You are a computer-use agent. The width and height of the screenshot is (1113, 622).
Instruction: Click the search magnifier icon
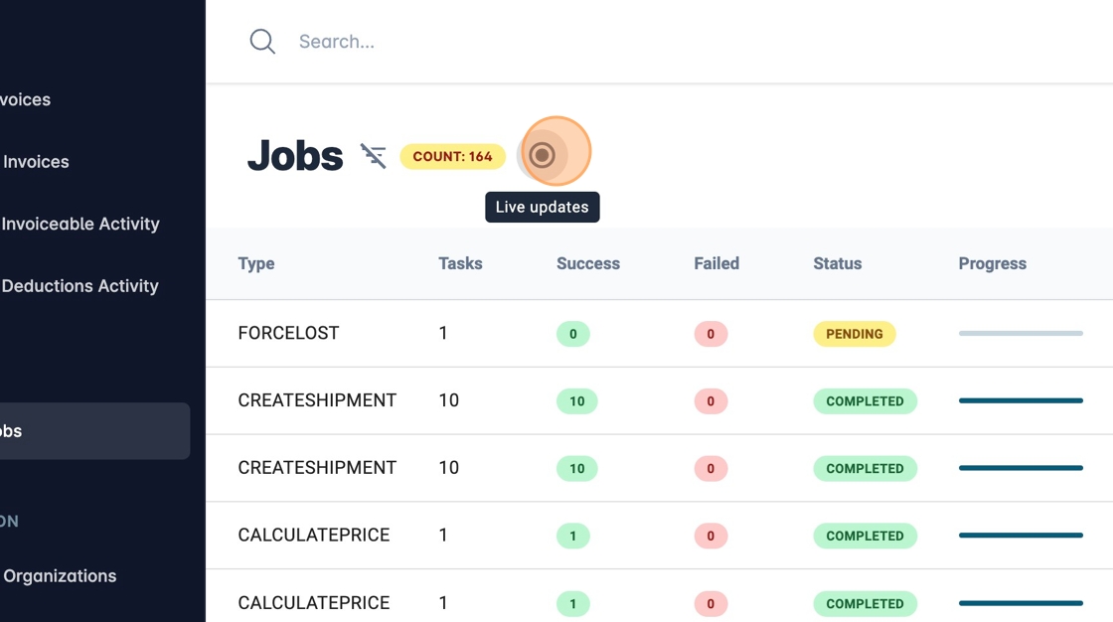click(262, 42)
